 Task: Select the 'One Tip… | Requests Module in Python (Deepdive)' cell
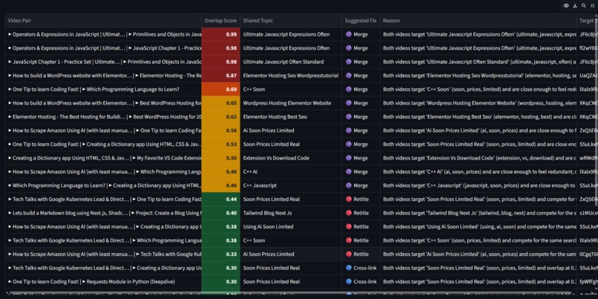coord(103,281)
